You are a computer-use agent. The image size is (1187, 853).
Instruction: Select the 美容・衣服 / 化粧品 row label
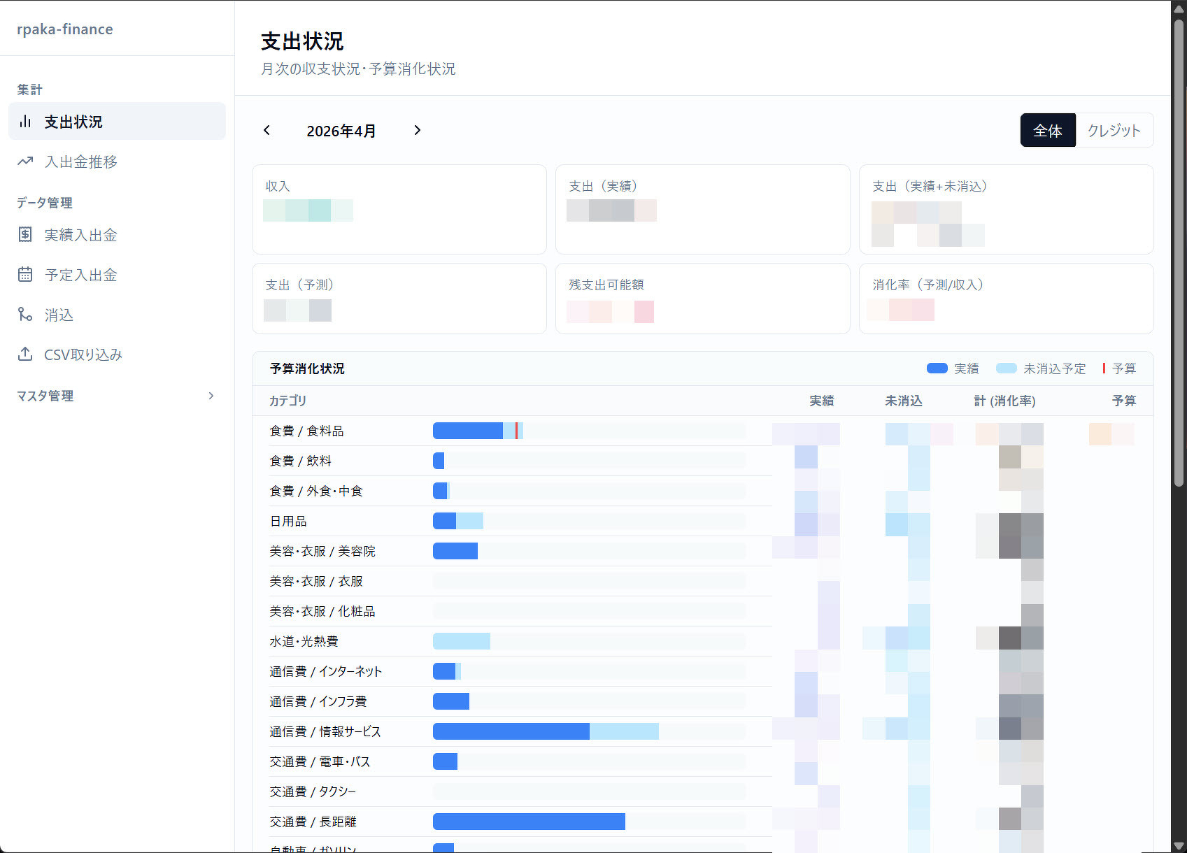tap(322, 611)
